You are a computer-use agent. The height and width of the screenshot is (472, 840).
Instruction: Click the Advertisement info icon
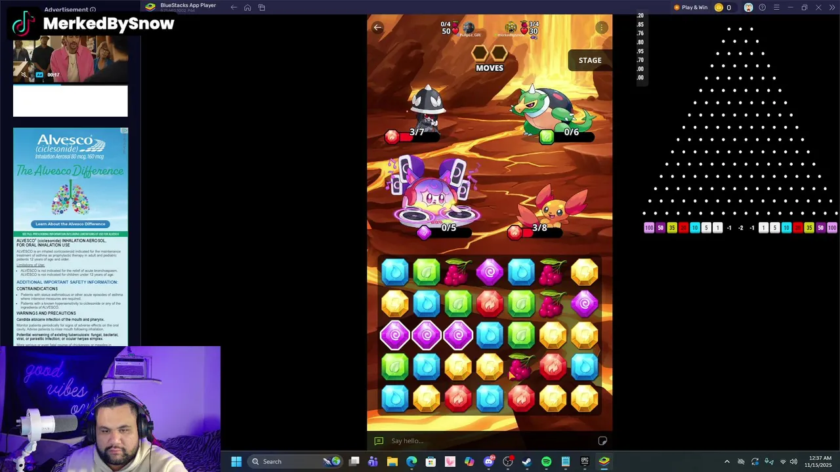click(x=93, y=10)
